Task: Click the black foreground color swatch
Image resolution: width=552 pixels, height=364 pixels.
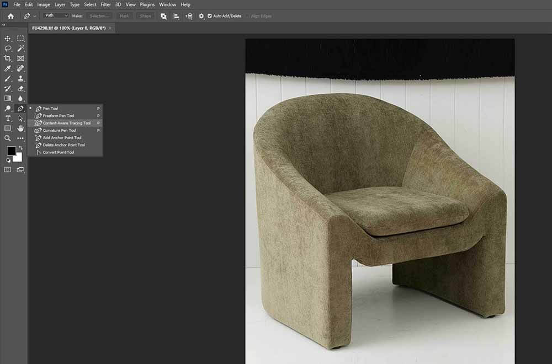Action: [x=11, y=151]
